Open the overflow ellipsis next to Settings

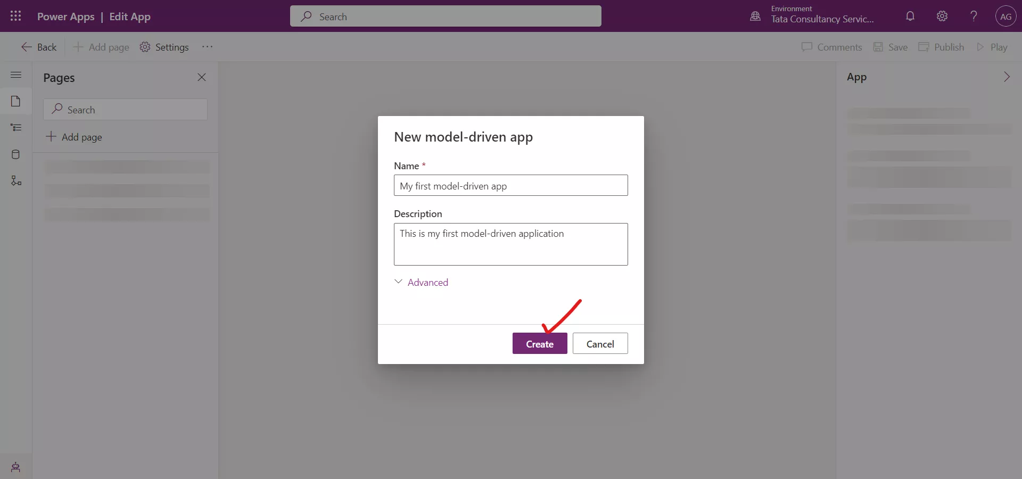pyautogui.click(x=208, y=47)
